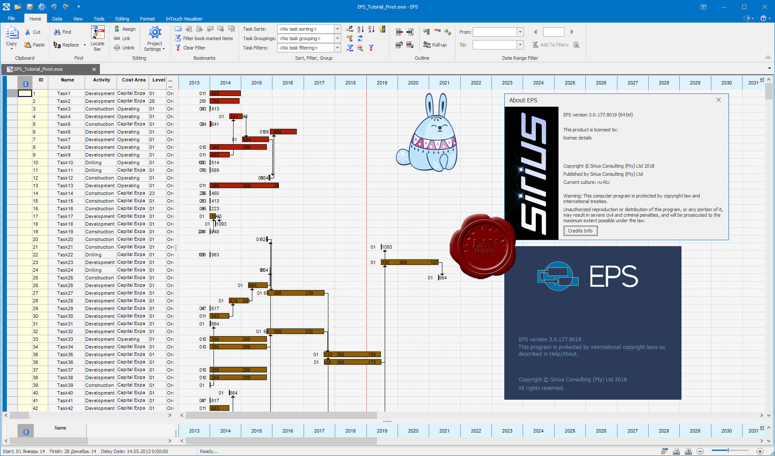Click the funnel with magnifier icon
Viewport: 775px width, 456px height.
(x=360, y=48)
